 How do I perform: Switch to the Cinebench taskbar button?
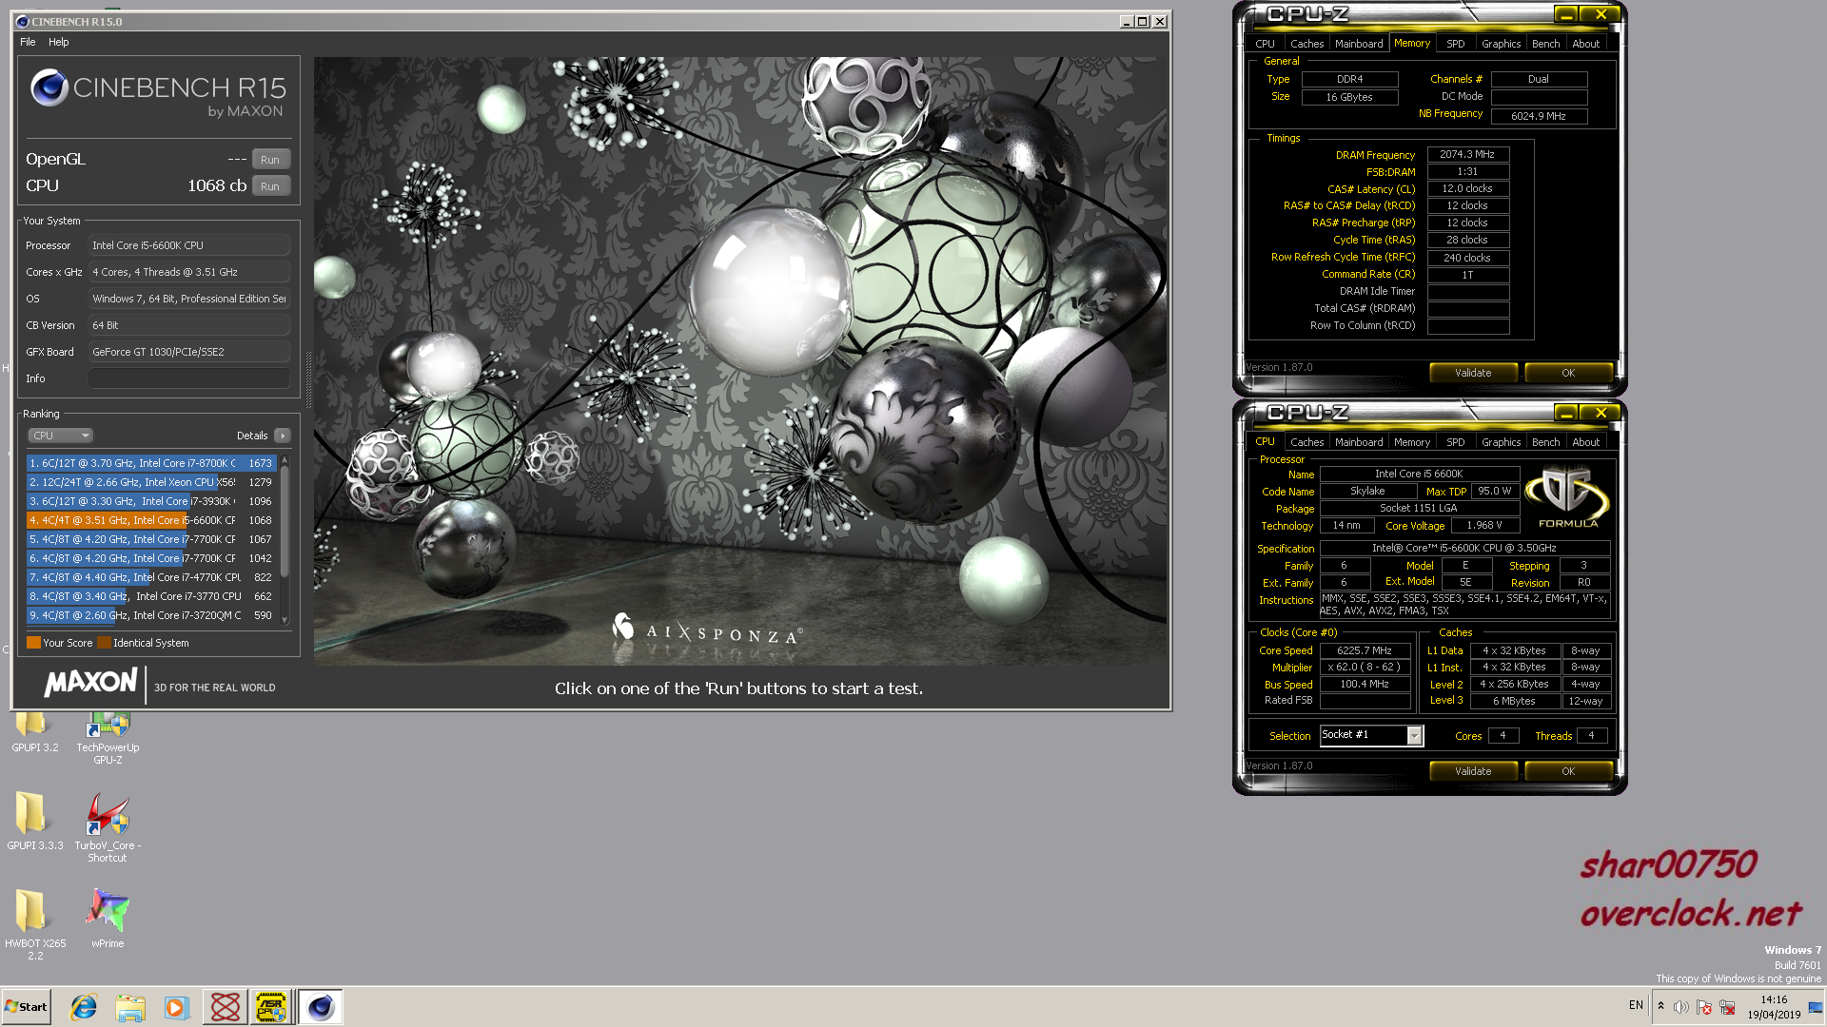coord(321,1007)
